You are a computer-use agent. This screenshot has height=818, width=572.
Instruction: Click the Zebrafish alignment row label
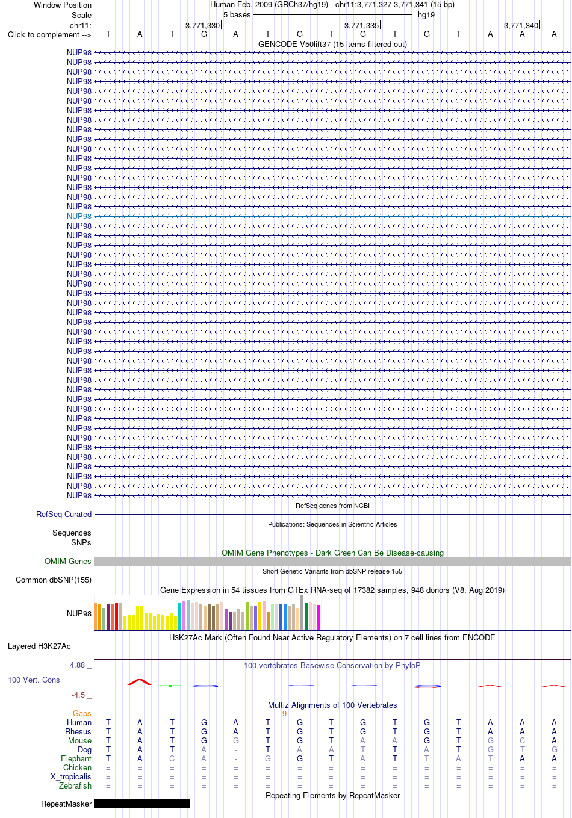75,785
